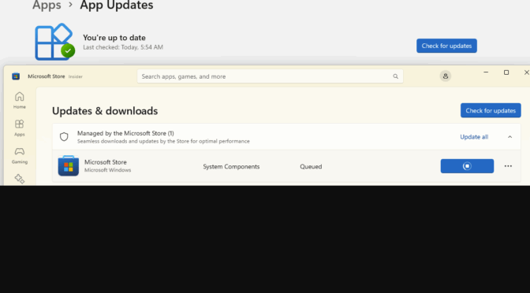The width and height of the screenshot is (530, 293).
Task: Click Check for updates in Microsoft Store
Action: [491, 110]
